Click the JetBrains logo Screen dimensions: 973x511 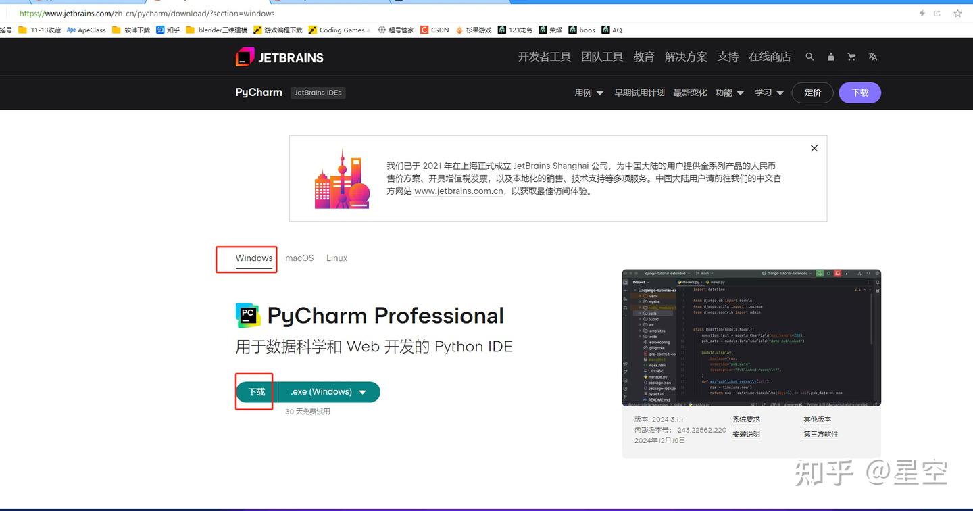point(278,57)
